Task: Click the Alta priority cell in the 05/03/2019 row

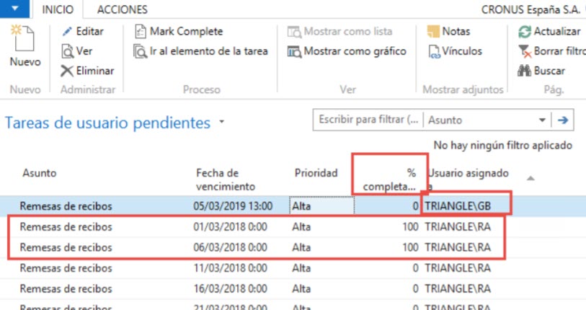Action: 321,205
